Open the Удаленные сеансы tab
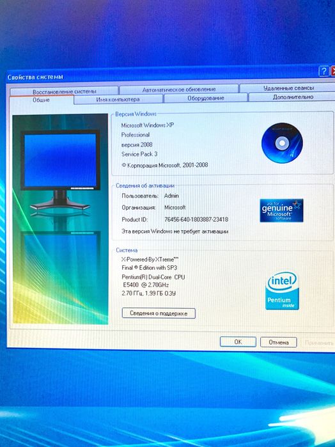Image resolution: width=335 pixels, height=447 pixels. pyautogui.click(x=288, y=88)
